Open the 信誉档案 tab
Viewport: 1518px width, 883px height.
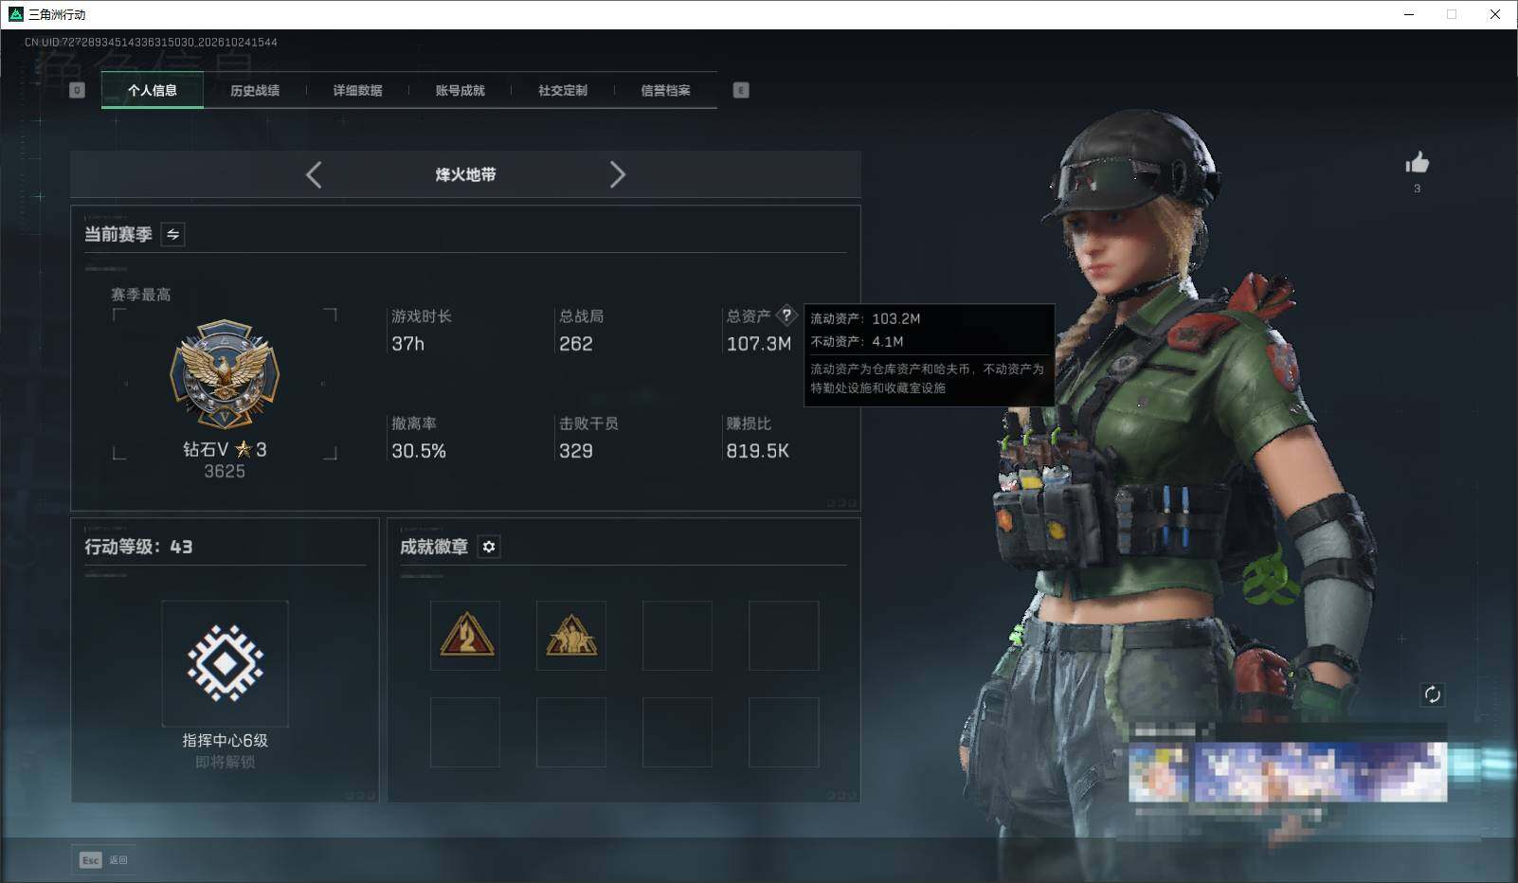tap(665, 90)
